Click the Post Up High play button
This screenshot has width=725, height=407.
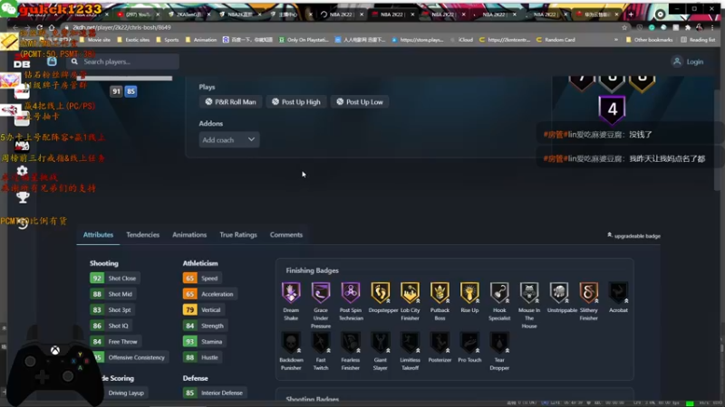pos(296,102)
